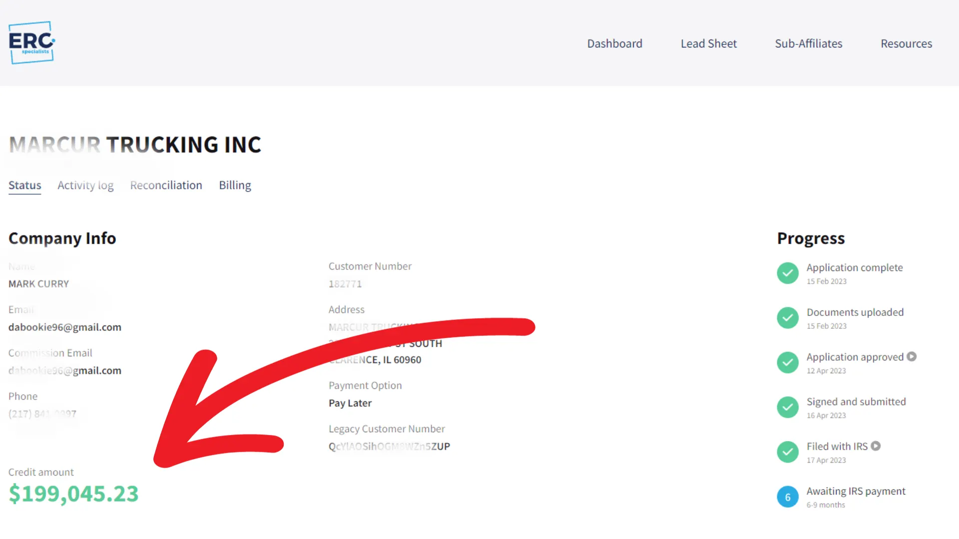
Task: Click the blue step 6 circle icon
Action: click(788, 497)
